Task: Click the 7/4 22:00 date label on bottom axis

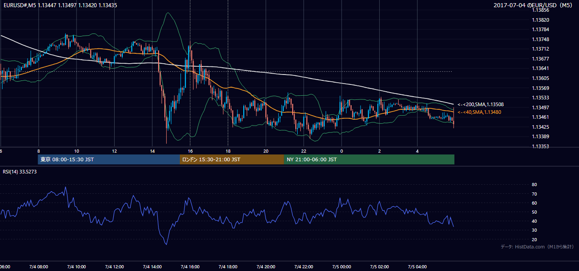Action: tap(304, 267)
